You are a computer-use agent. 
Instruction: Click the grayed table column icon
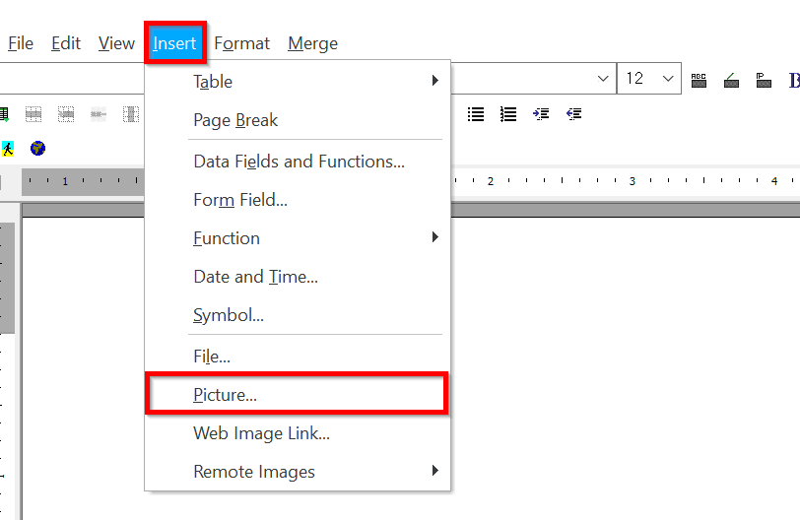[x=131, y=114]
